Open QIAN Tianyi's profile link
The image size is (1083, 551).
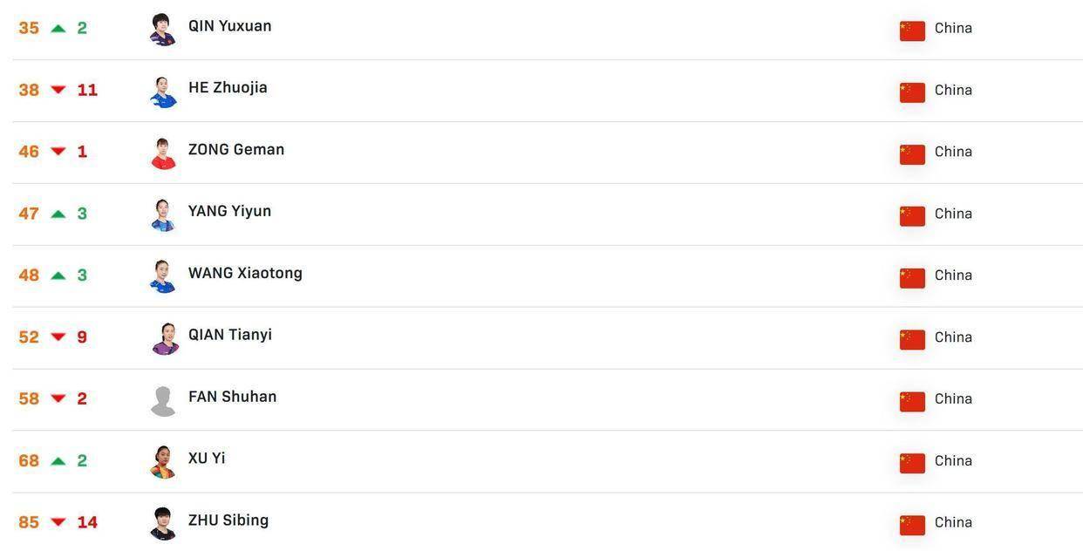point(230,336)
